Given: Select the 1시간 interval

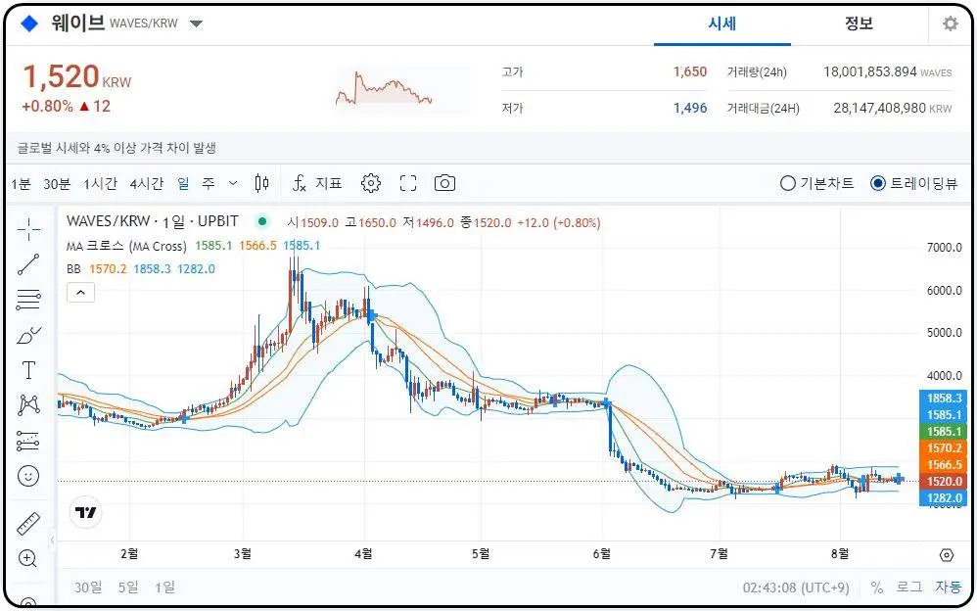Looking at the screenshot, I should pyautogui.click(x=100, y=183).
